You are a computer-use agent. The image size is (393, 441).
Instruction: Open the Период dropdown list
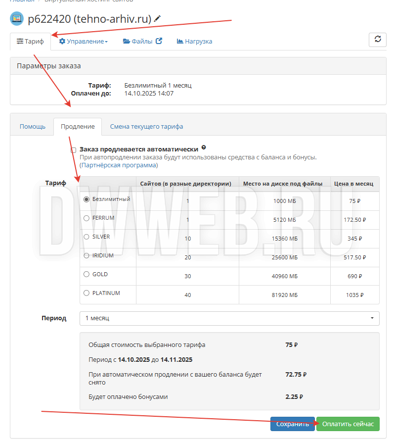(229, 318)
